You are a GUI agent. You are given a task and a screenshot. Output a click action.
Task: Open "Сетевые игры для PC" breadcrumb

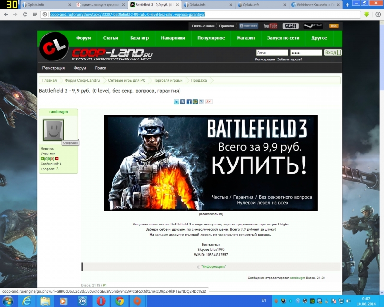pyautogui.click(x=127, y=80)
